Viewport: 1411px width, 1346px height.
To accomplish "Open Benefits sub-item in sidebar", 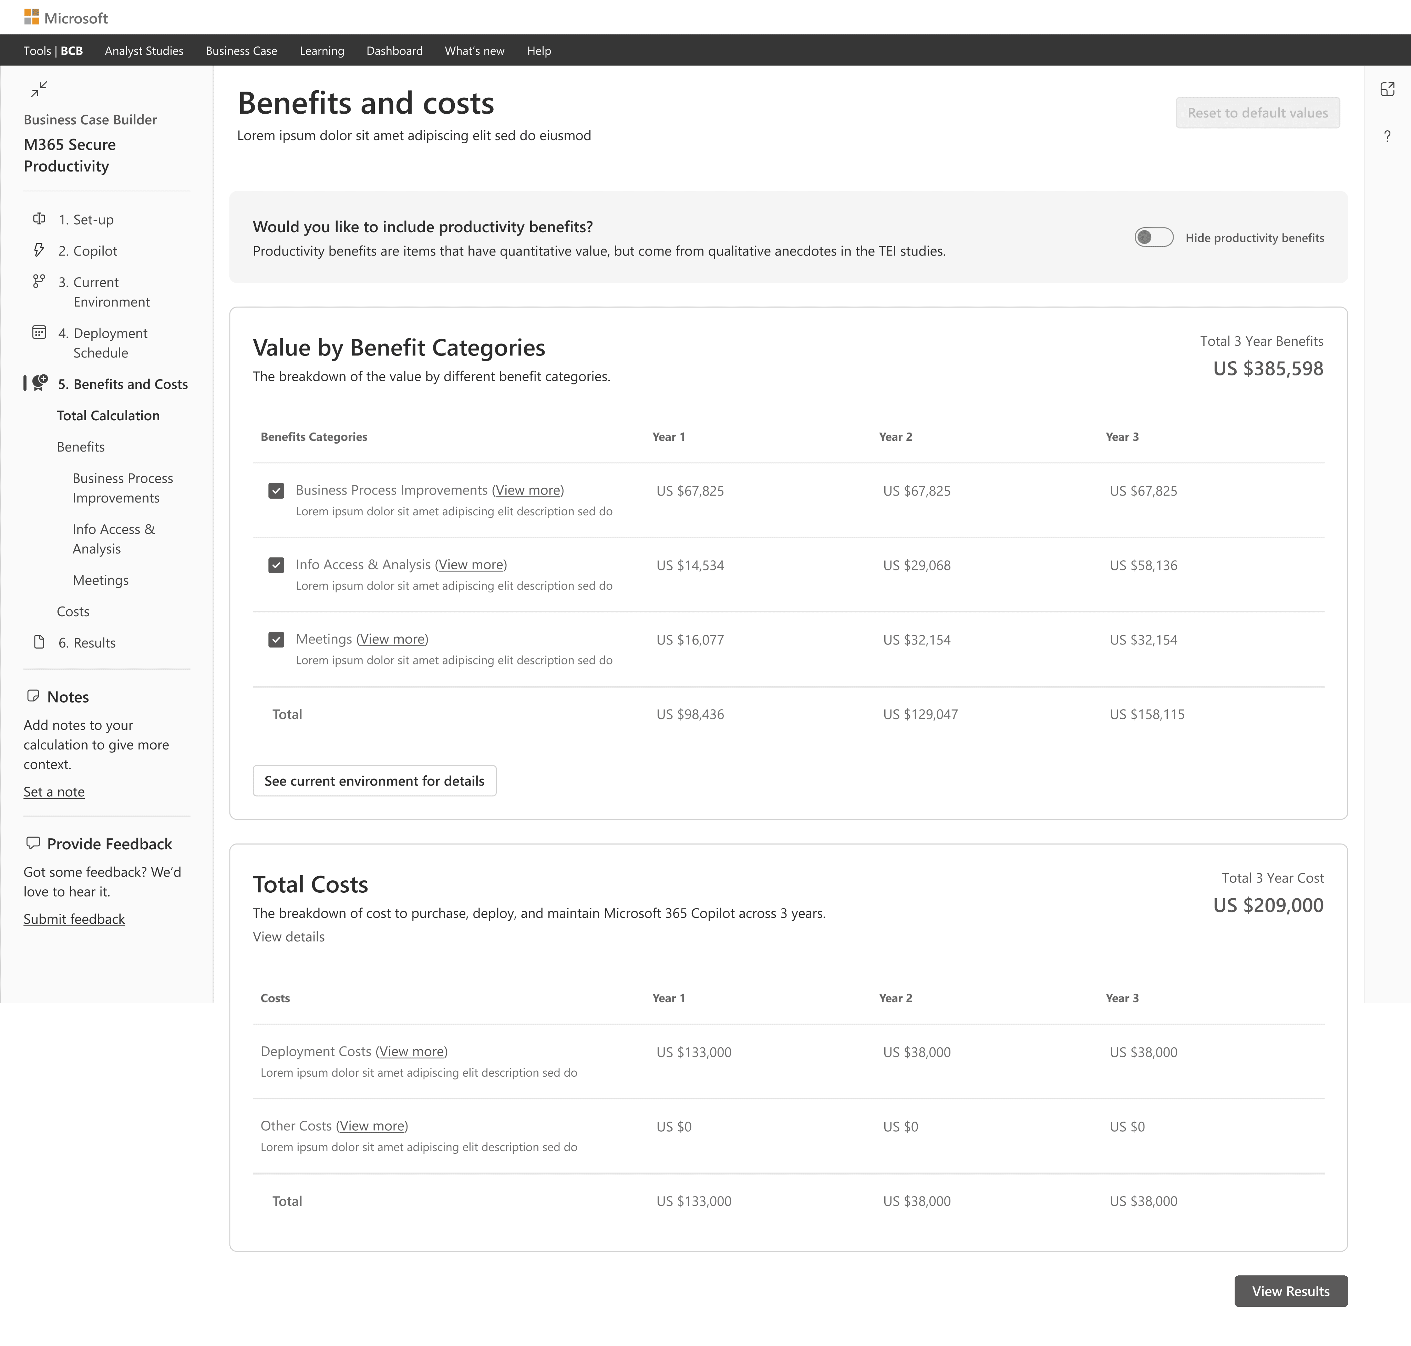I will point(81,447).
